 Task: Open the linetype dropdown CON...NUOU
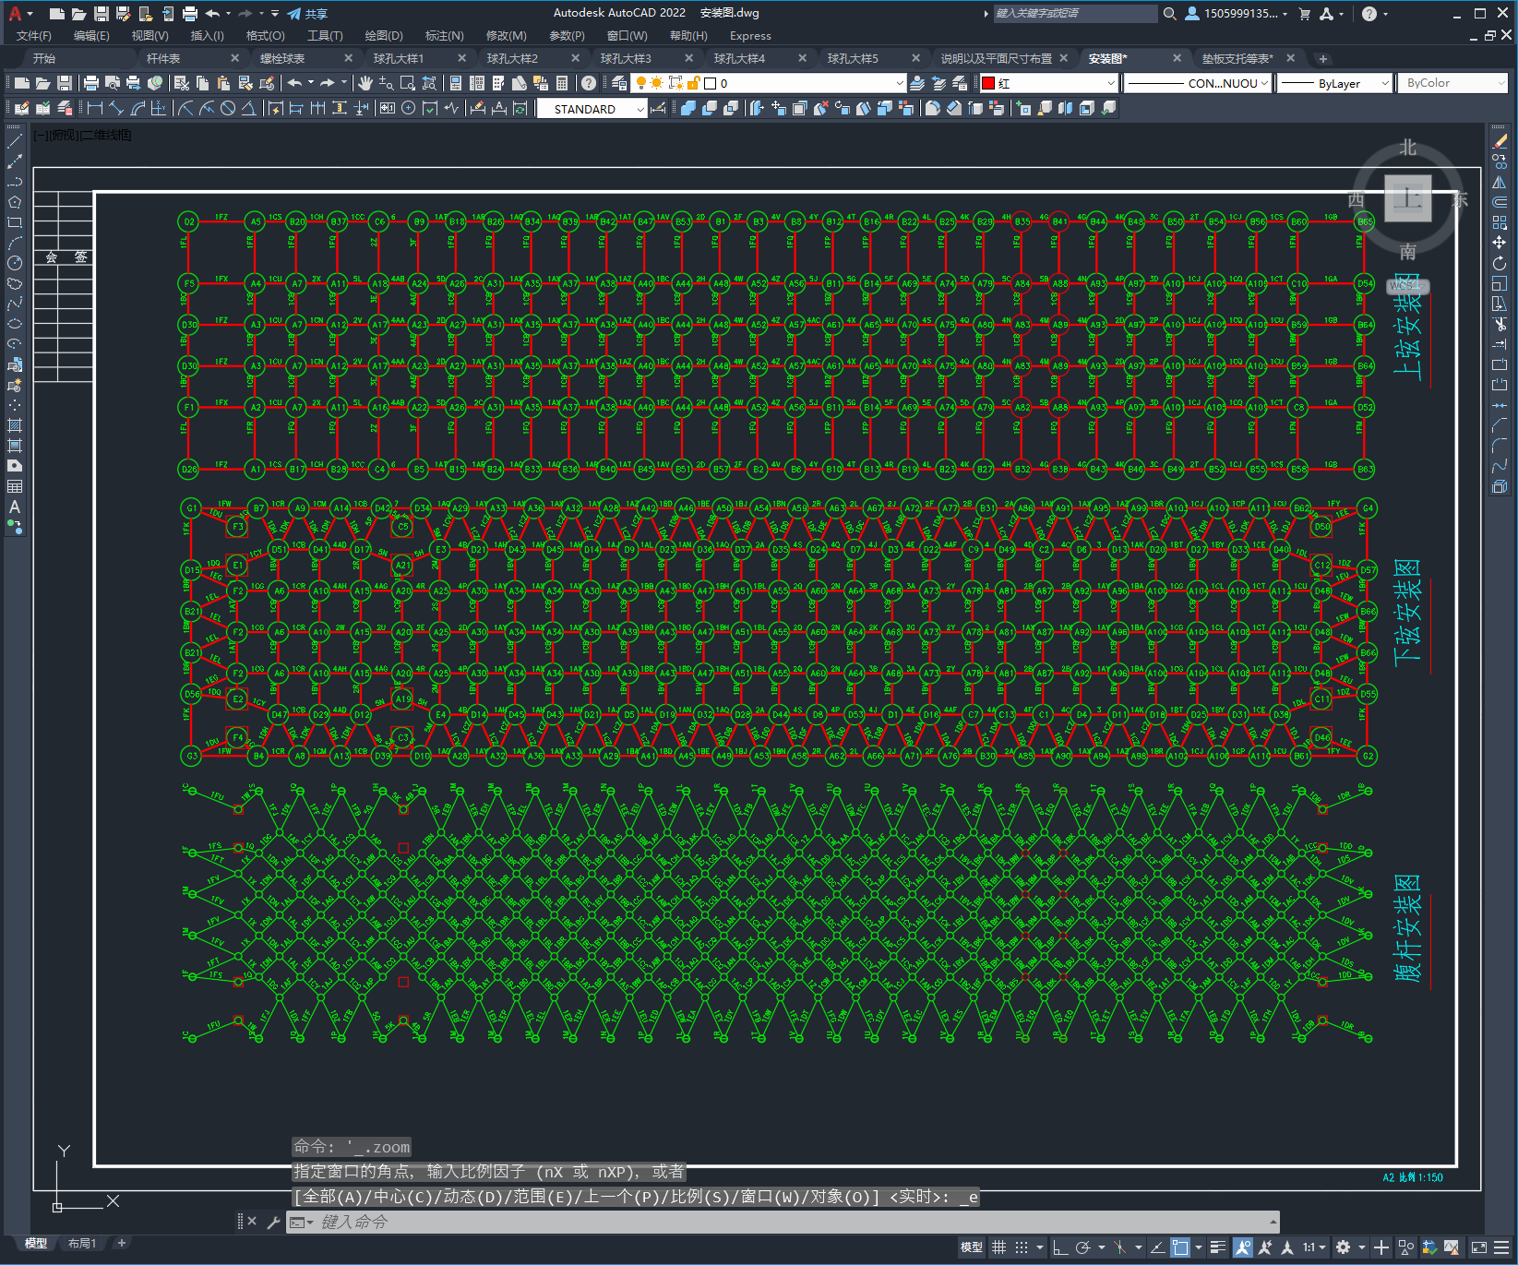pyautogui.click(x=1198, y=83)
